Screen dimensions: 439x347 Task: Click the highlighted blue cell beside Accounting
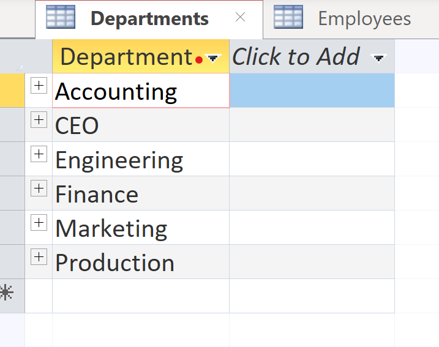pos(312,91)
